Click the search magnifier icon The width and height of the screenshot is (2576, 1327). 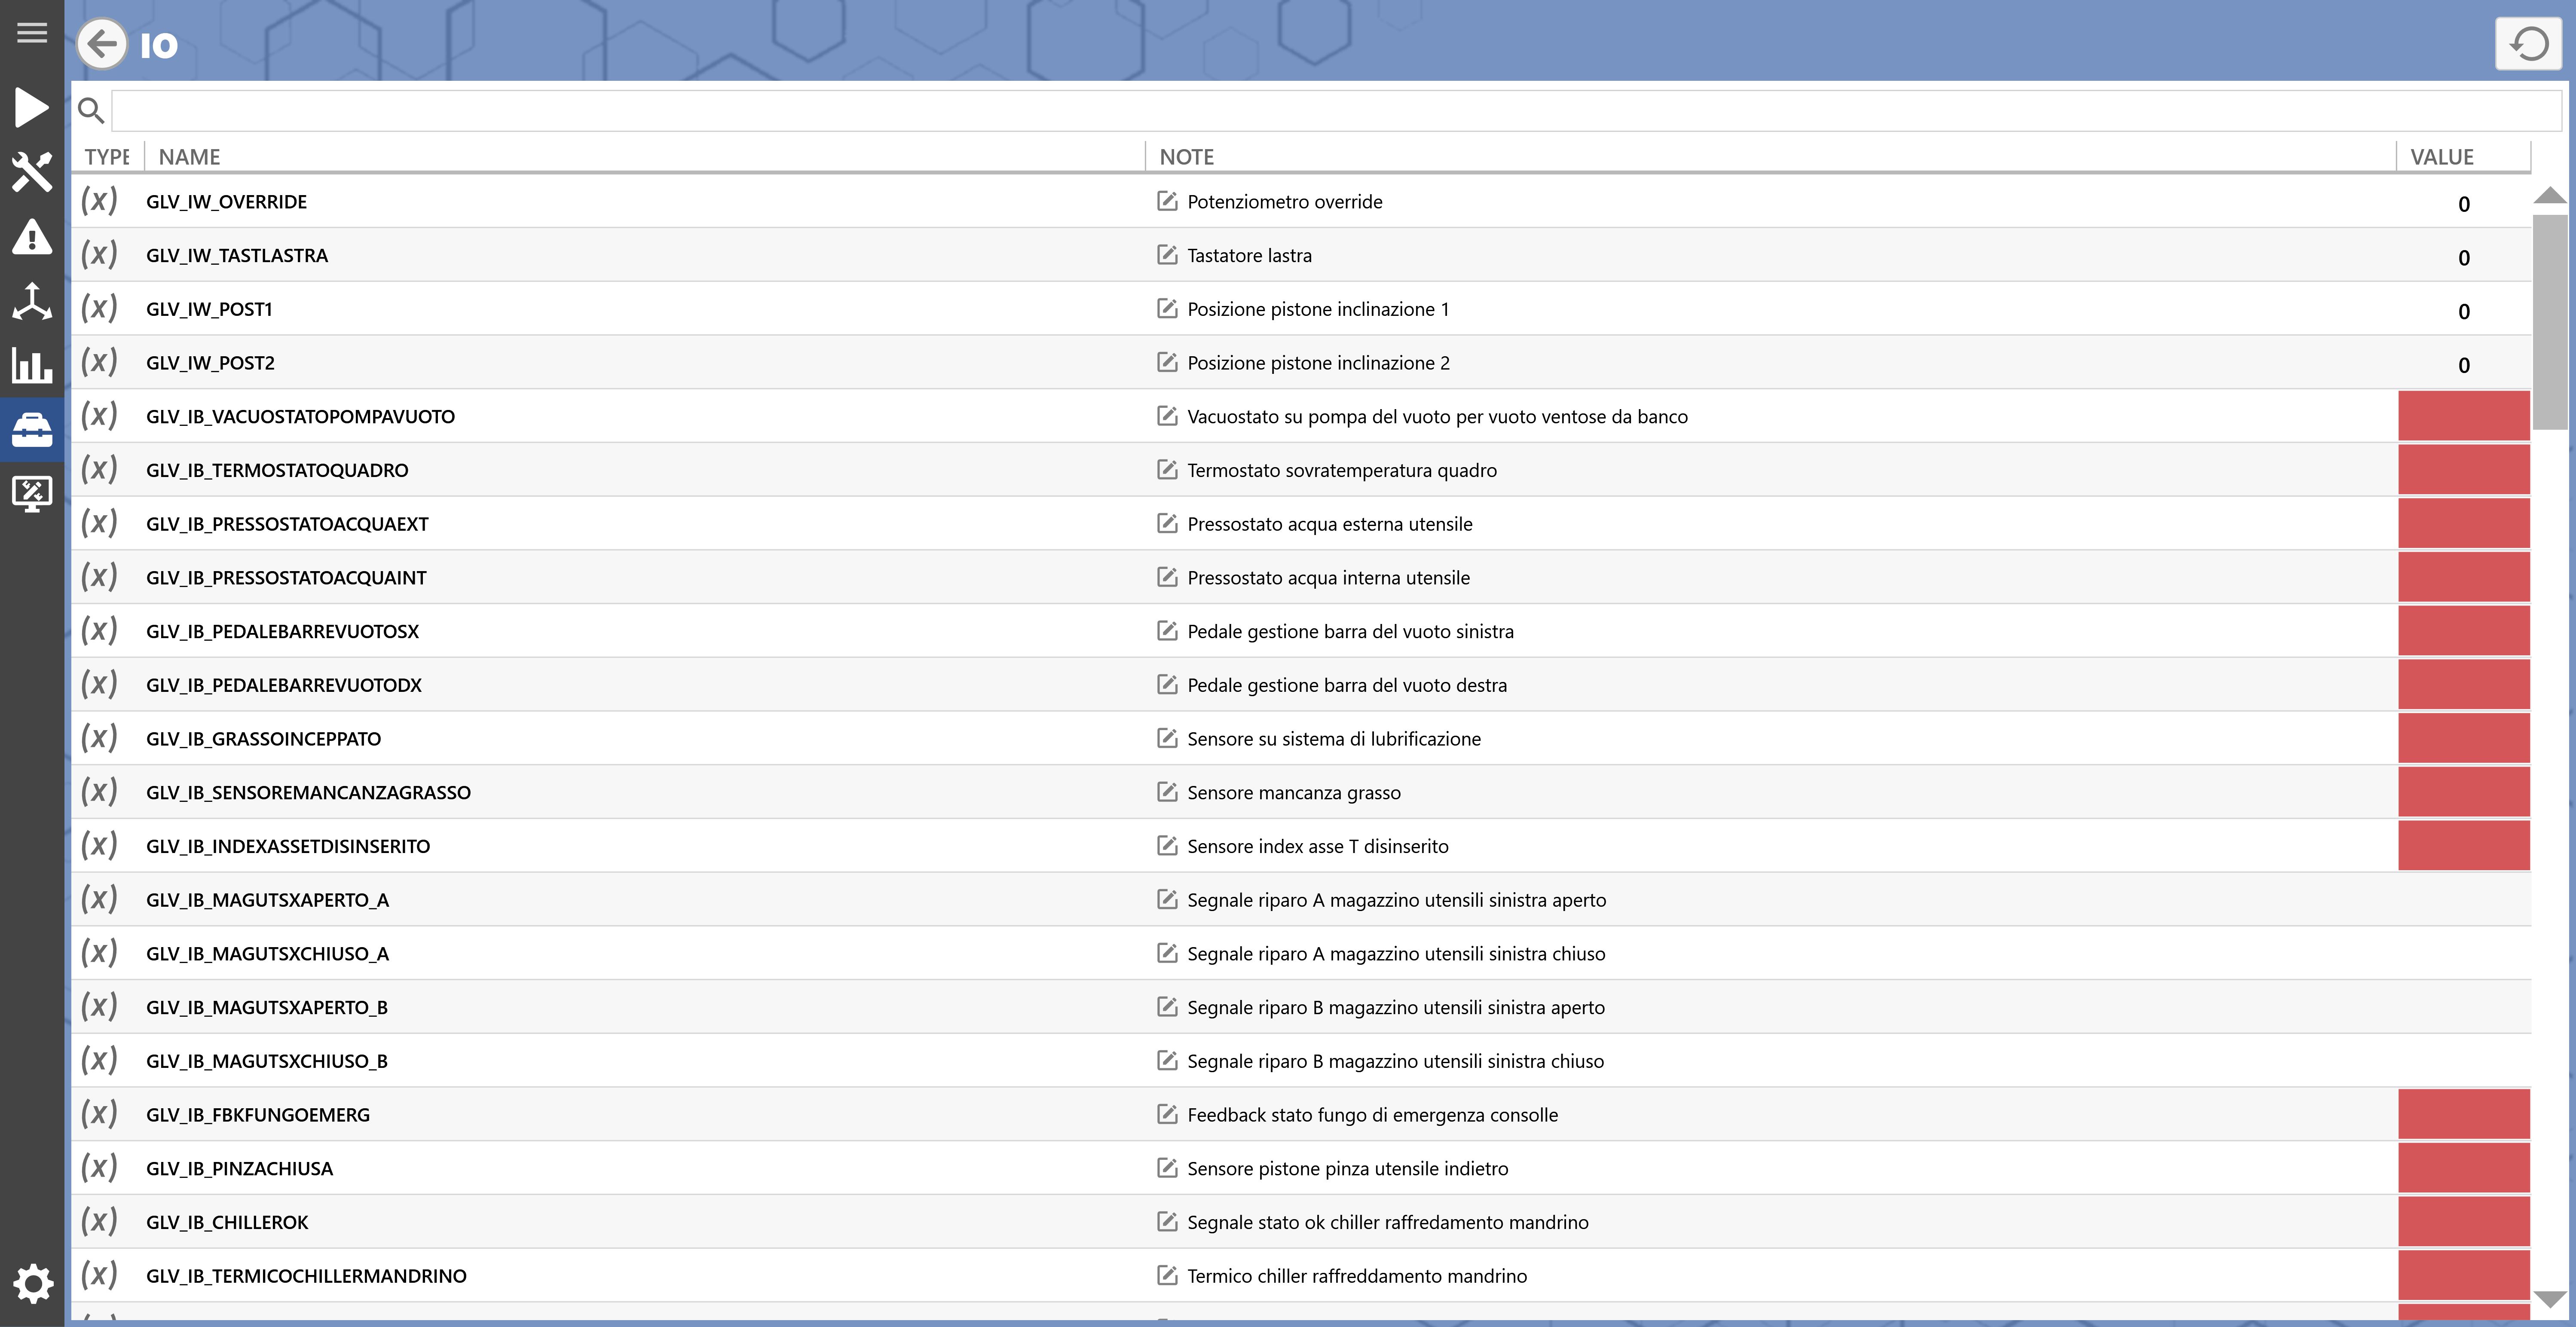pyautogui.click(x=91, y=110)
